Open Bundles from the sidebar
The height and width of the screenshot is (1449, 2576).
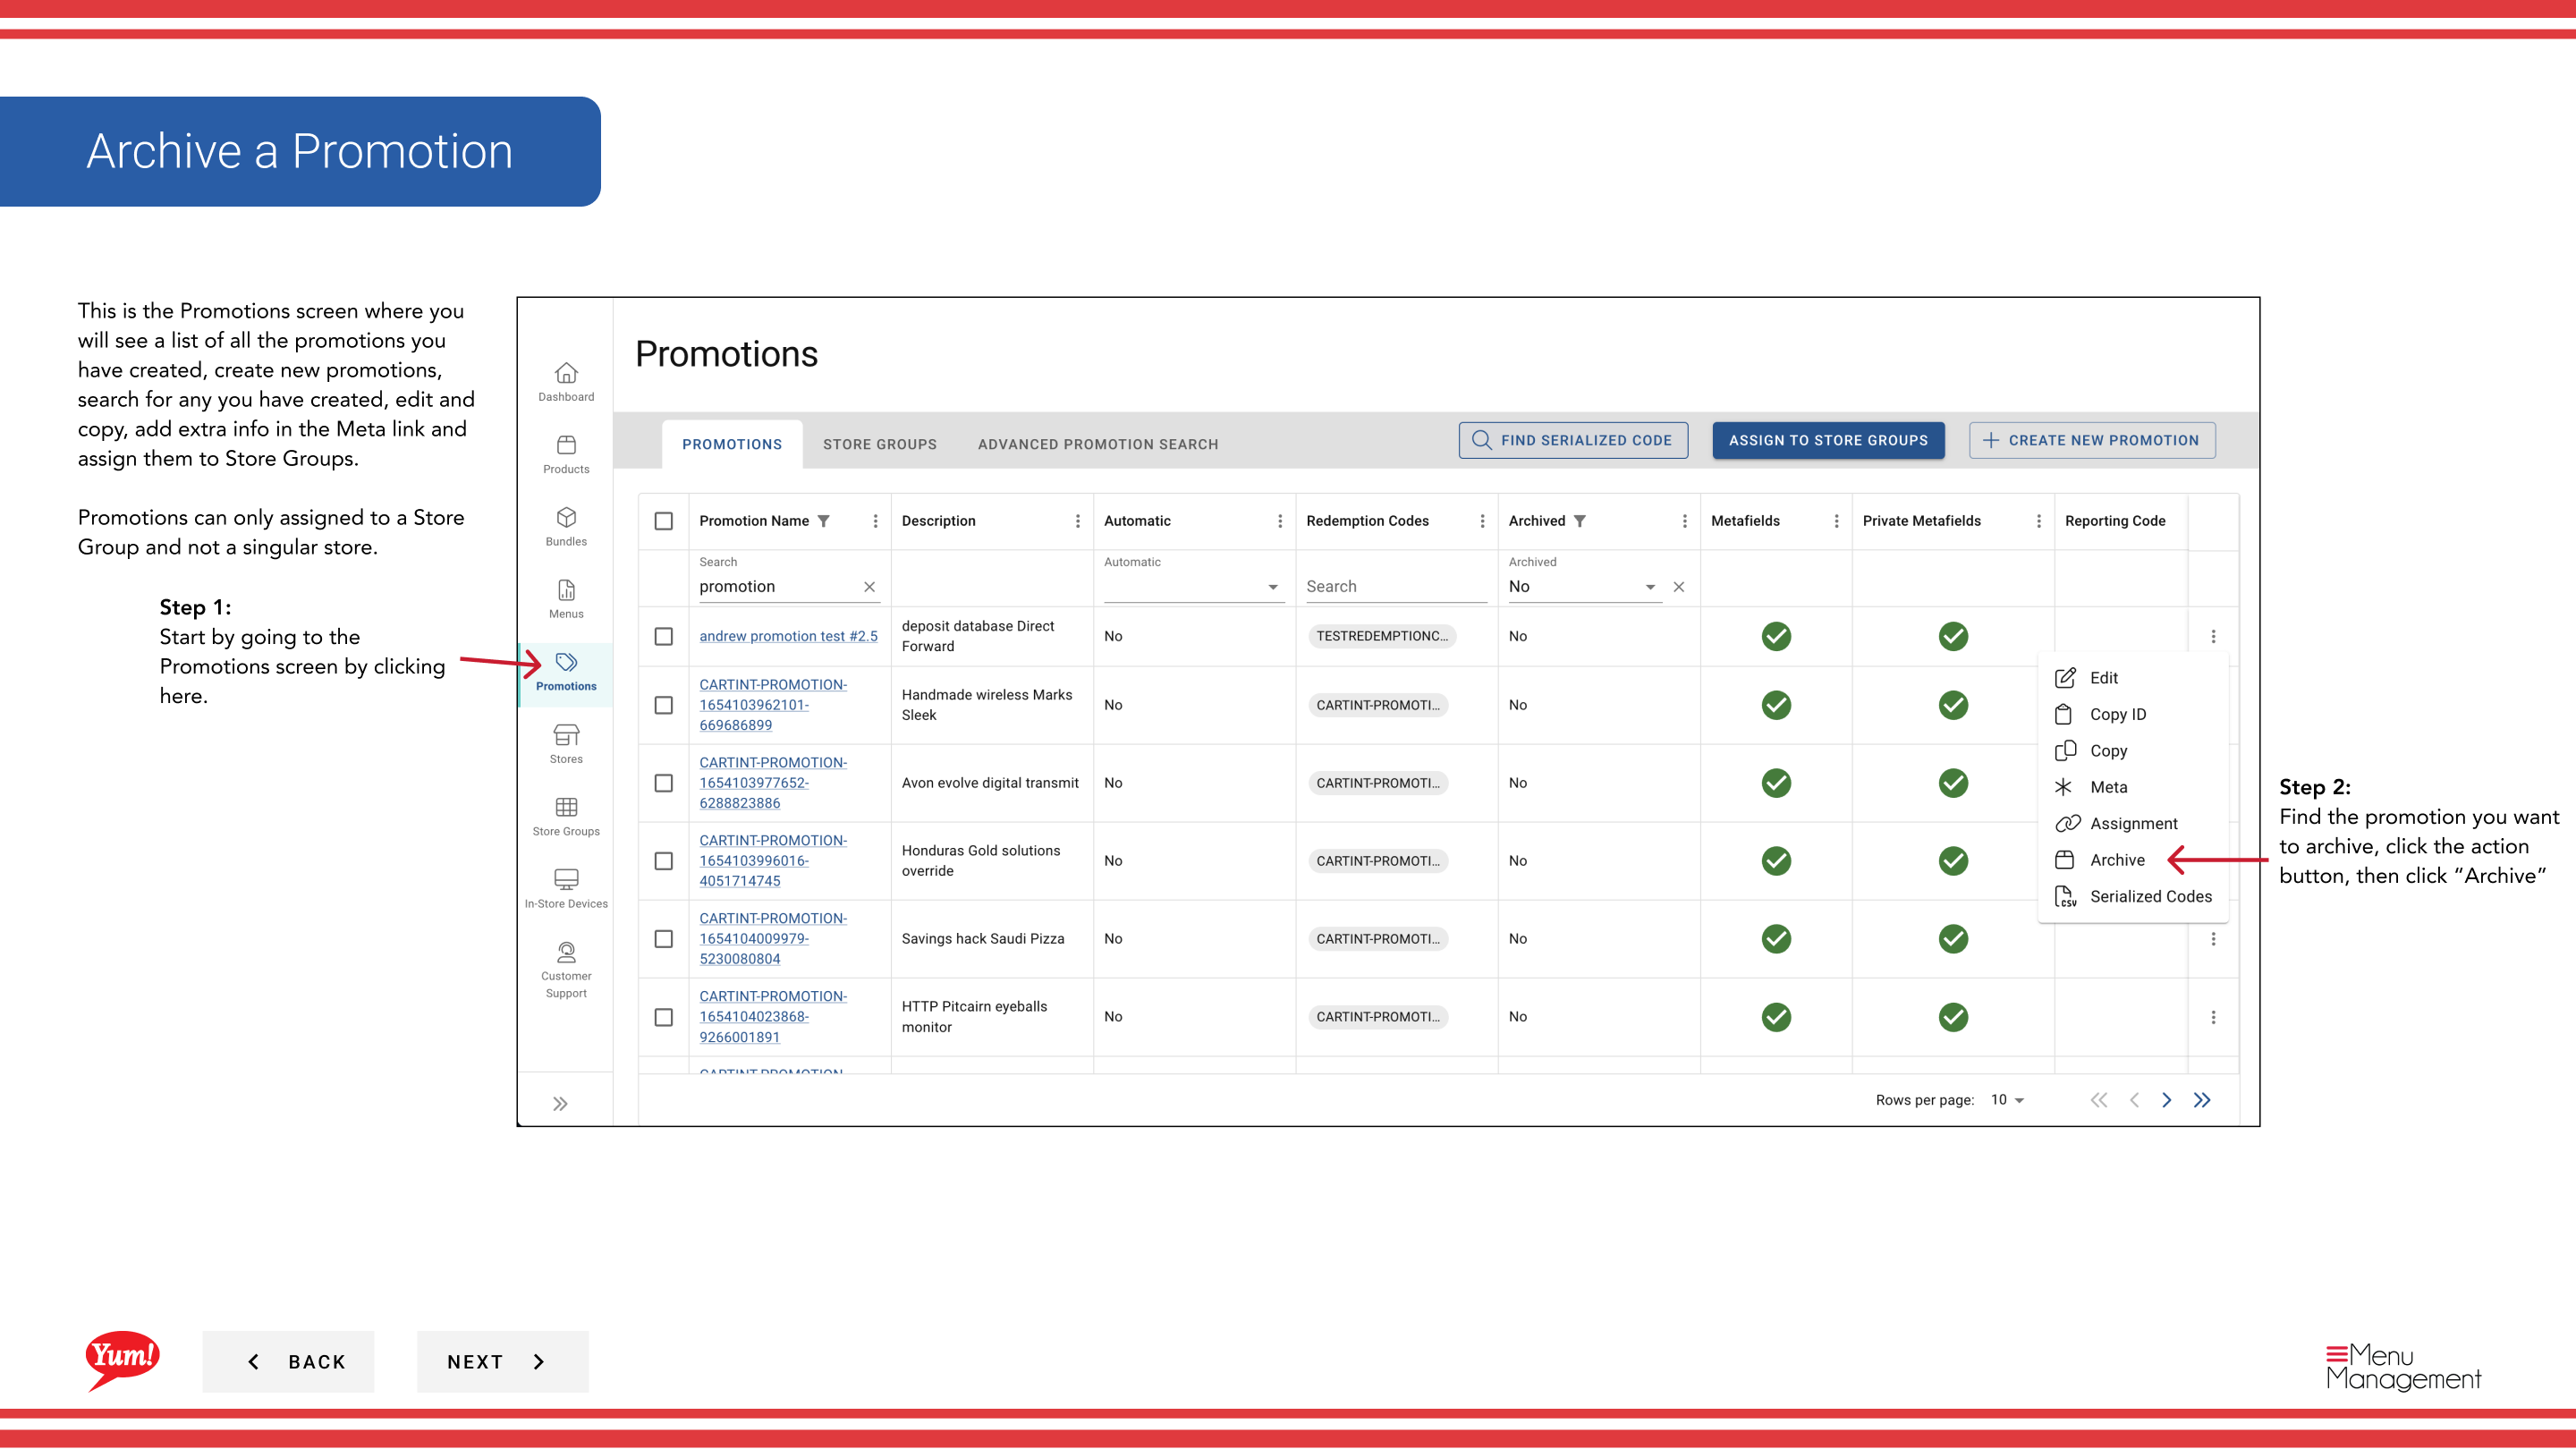point(566,526)
